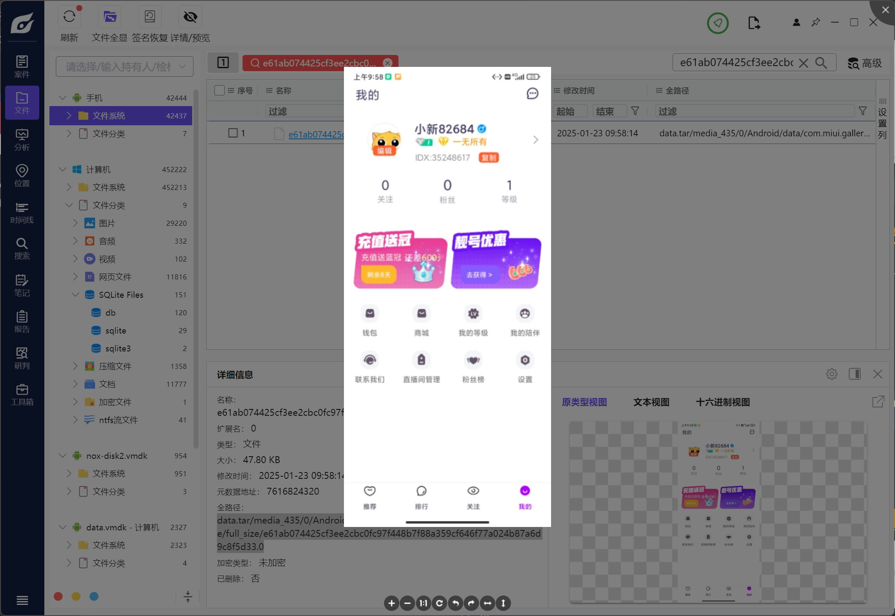The image size is (895, 616).
Task: Click the 刷新 refresh icon
Action: click(x=69, y=17)
